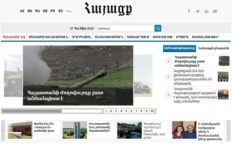
Task: Click the email envelope icon
Action: tap(215, 11)
